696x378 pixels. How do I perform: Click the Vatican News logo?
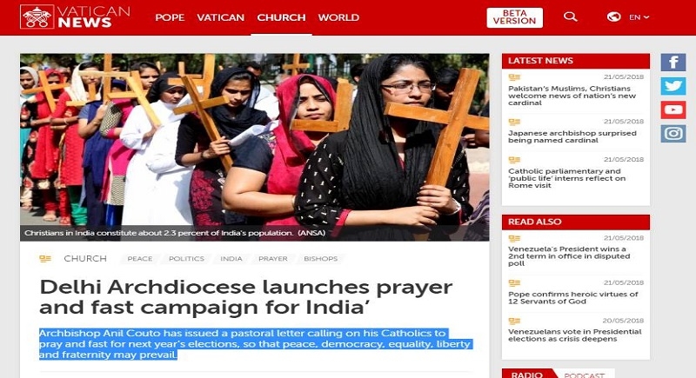point(75,17)
